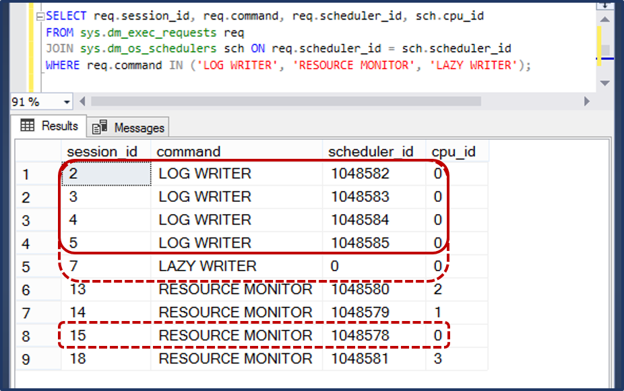Click the scrollbar thumb in the query editor
The width and height of the screenshot is (624, 391).
[x=605, y=48]
